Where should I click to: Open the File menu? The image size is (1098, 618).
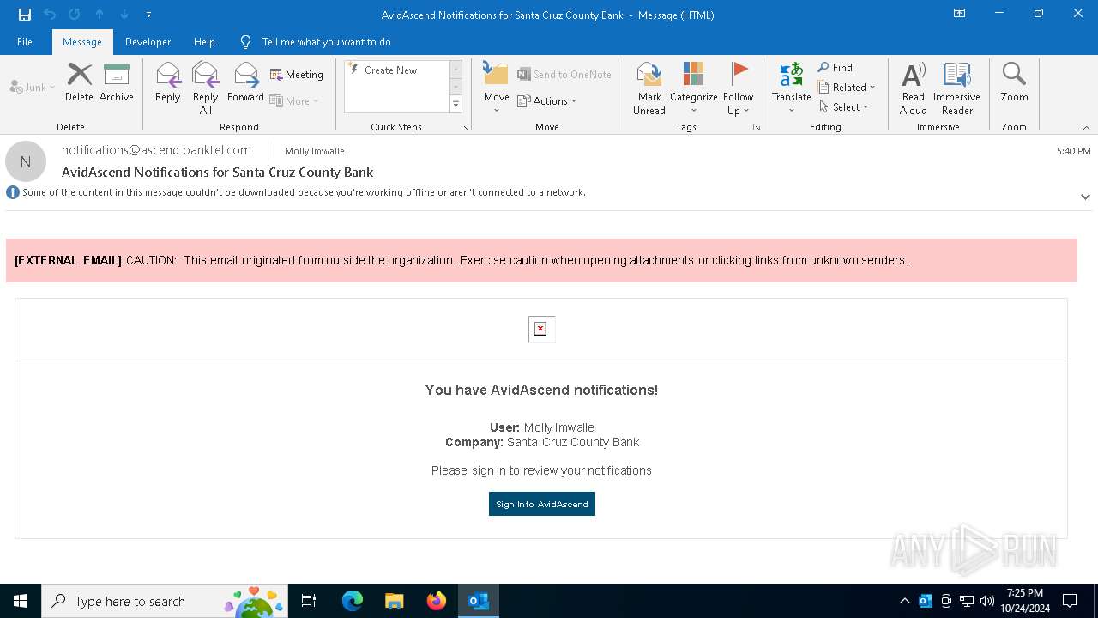click(25, 42)
